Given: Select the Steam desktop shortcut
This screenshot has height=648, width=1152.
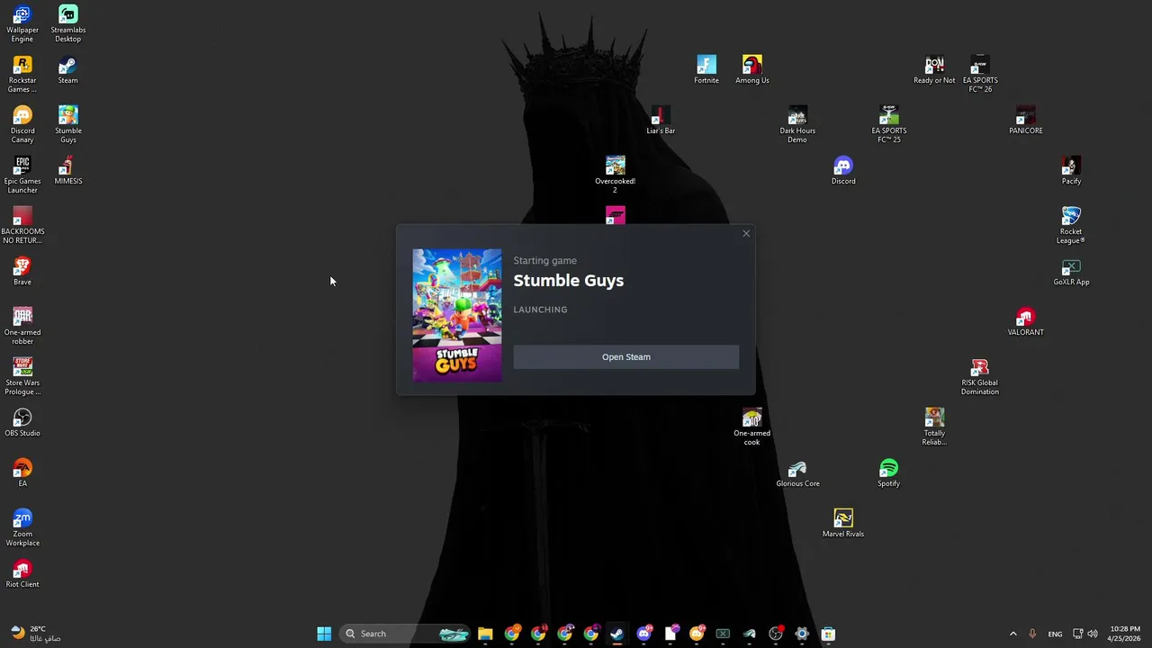Looking at the screenshot, I should (68, 70).
